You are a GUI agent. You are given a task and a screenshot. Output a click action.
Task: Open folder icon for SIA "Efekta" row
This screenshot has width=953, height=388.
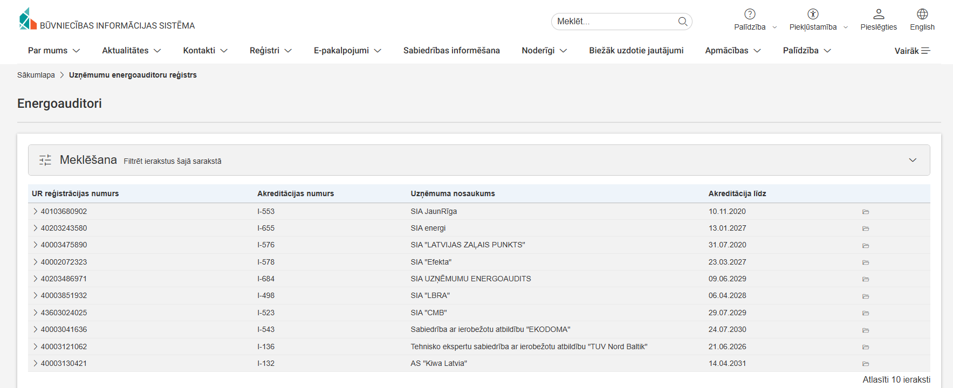coord(866,262)
